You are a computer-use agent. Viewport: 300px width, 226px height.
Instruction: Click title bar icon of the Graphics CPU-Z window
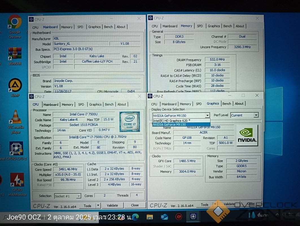coord(150,96)
